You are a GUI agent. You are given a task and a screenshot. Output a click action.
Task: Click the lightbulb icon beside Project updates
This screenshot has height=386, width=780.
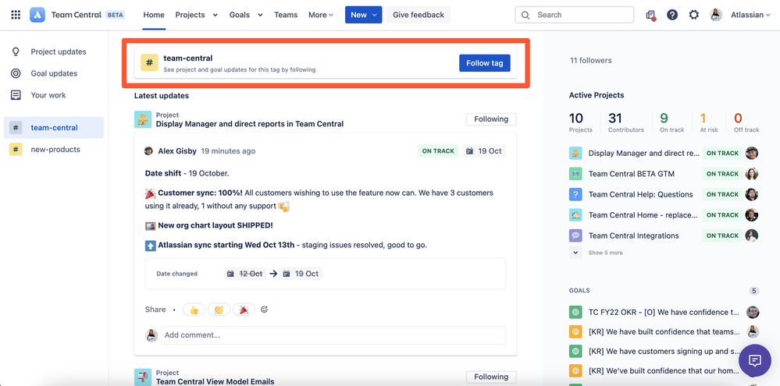(x=16, y=51)
